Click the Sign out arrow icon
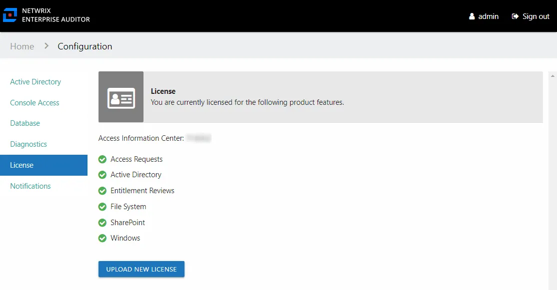The image size is (557, 290). (x=515, y=16)
